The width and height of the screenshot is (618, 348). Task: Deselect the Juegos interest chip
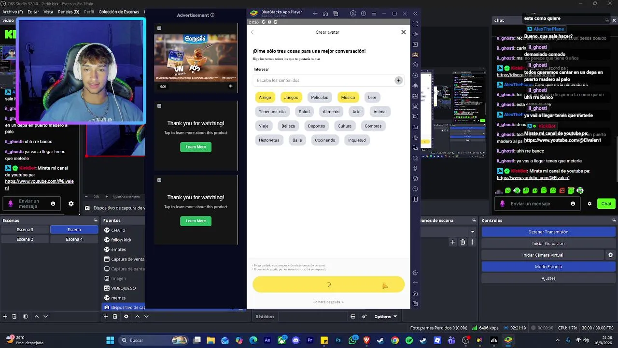[x=291, y=97]
